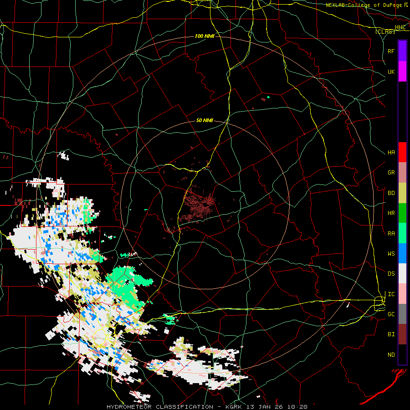Click the HYDROMETEOR CLASSIFICATION title text
Image resolution: width=410 pixels, height=410 pixels.
[160, 407]
